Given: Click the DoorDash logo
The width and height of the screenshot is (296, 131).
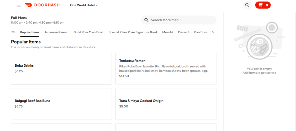Looking at the screenshot, I should (x=42, y=5).
